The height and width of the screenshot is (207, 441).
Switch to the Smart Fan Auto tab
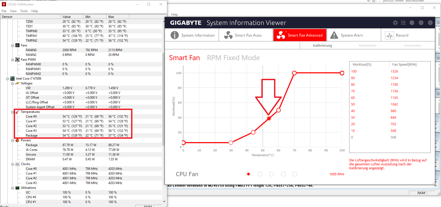246,35
